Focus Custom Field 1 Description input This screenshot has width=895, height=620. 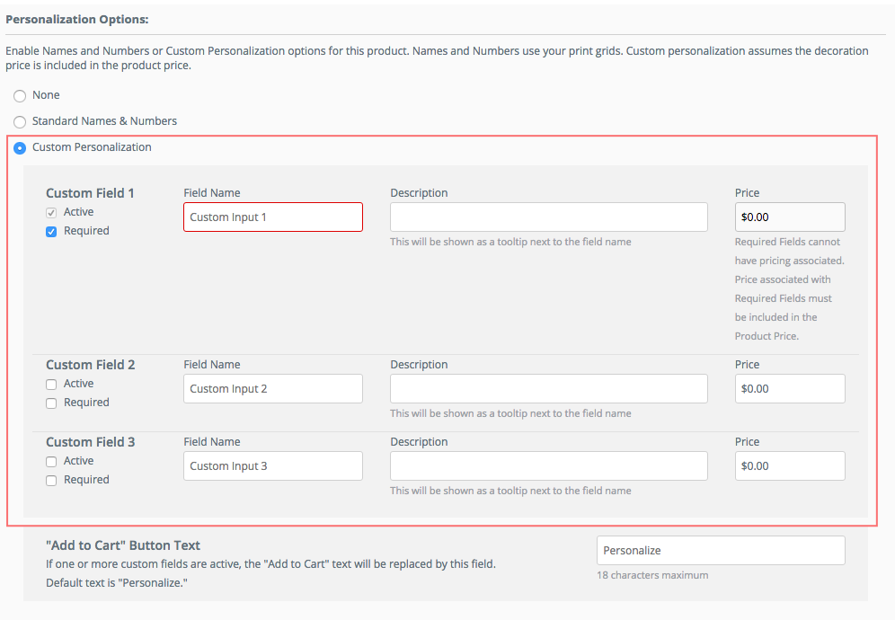tap(549, 217)
